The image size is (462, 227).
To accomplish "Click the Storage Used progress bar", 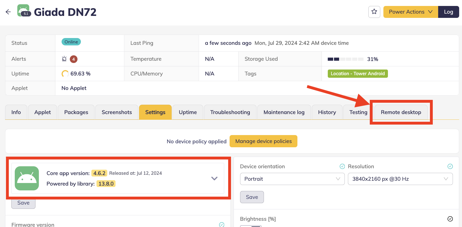I will tap(345, 59).
